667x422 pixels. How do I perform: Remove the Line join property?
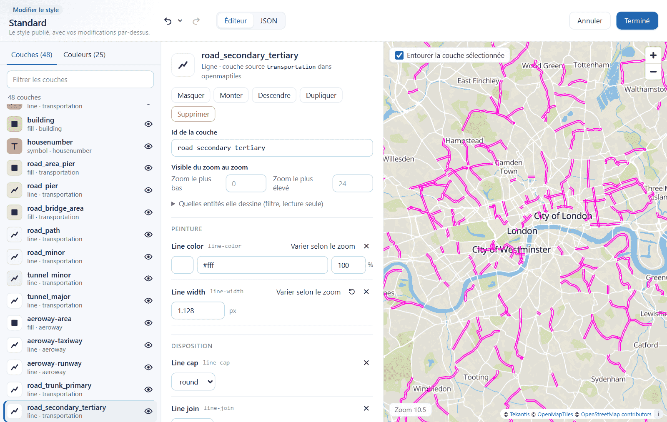(366, 408)
